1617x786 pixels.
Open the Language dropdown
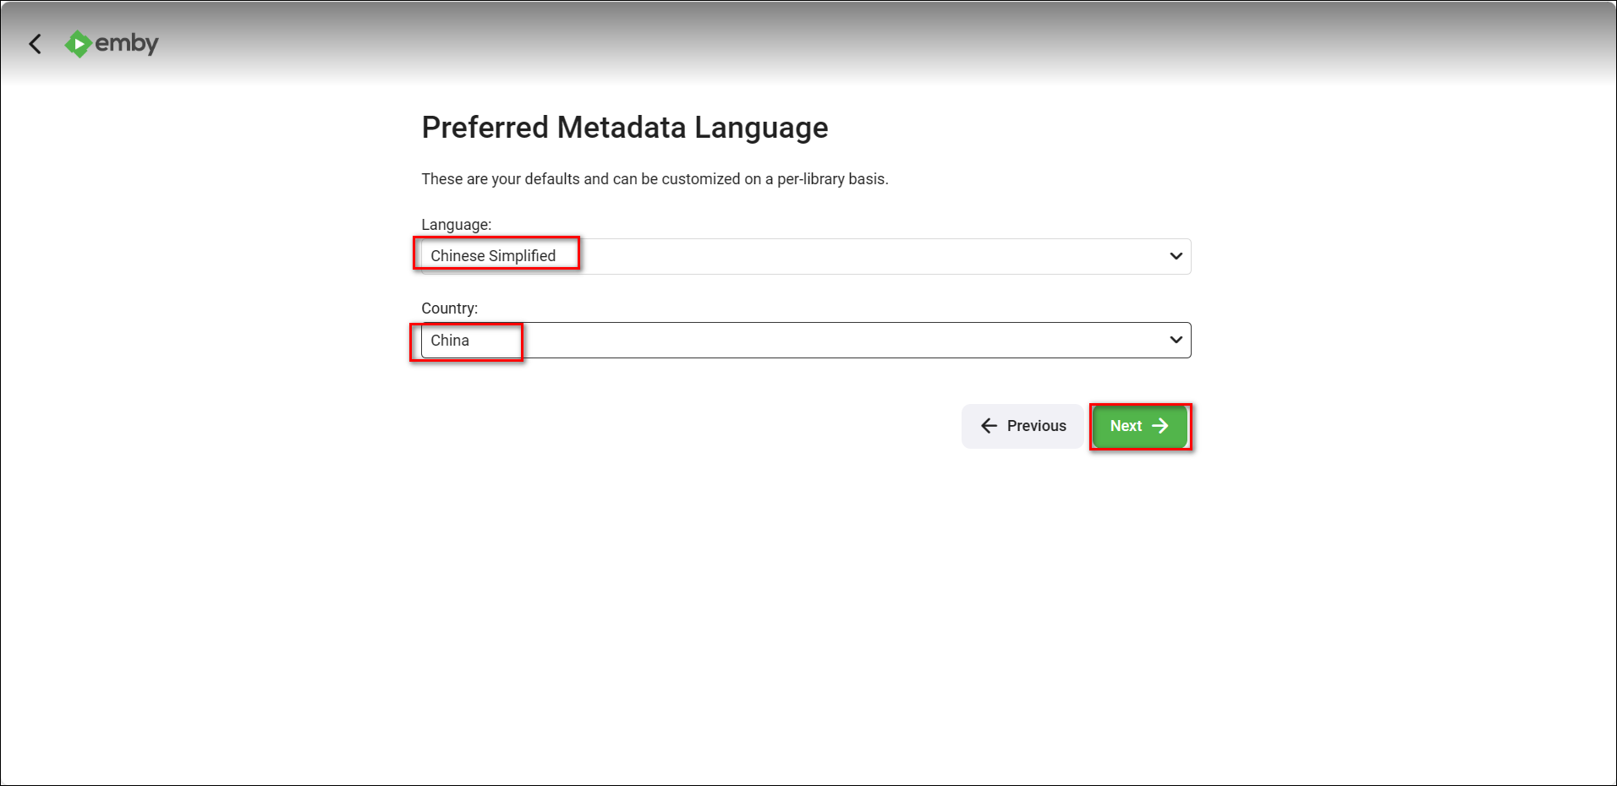pyautogui.click(x=805, y=256)
